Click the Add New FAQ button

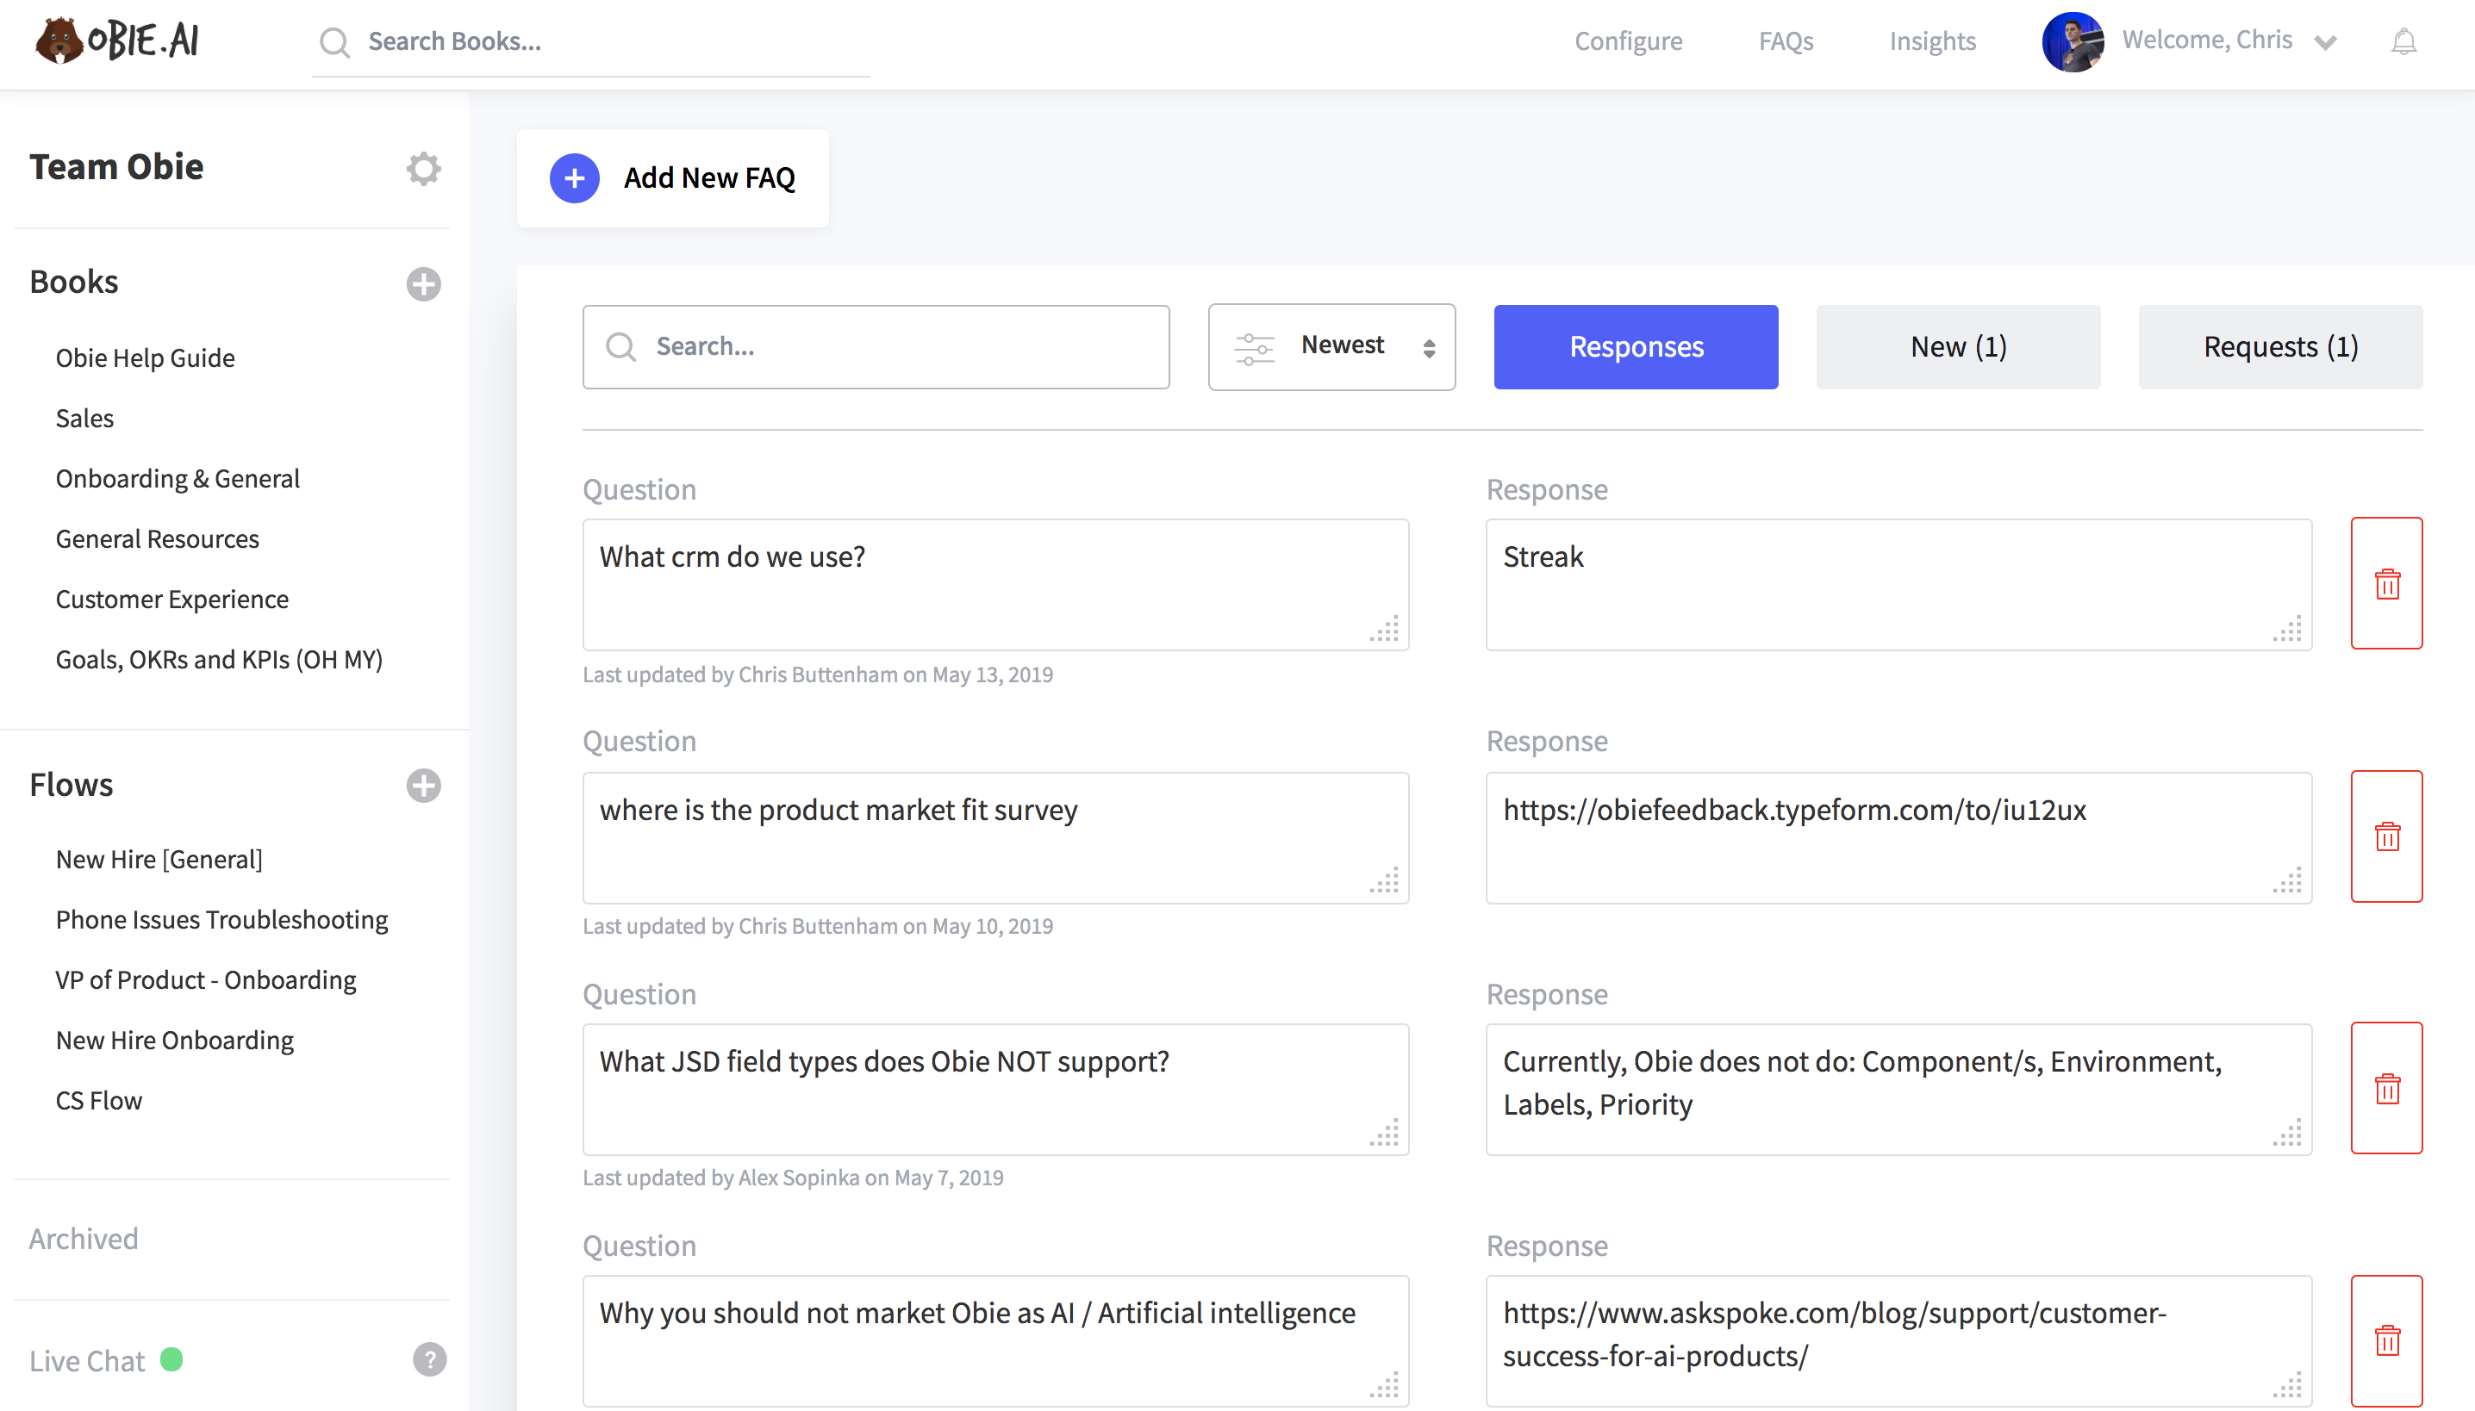coord(672,178)
